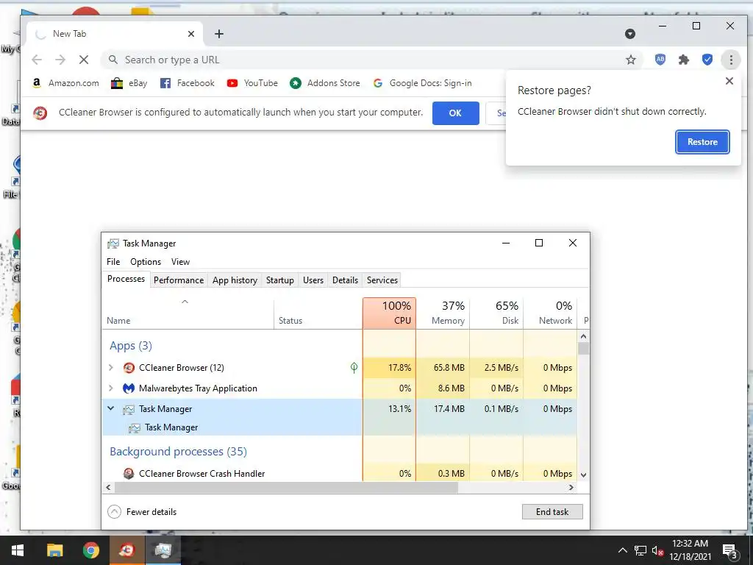Sort by the 65% Disk column
753x565 pixels.
[x=496, y=313]
